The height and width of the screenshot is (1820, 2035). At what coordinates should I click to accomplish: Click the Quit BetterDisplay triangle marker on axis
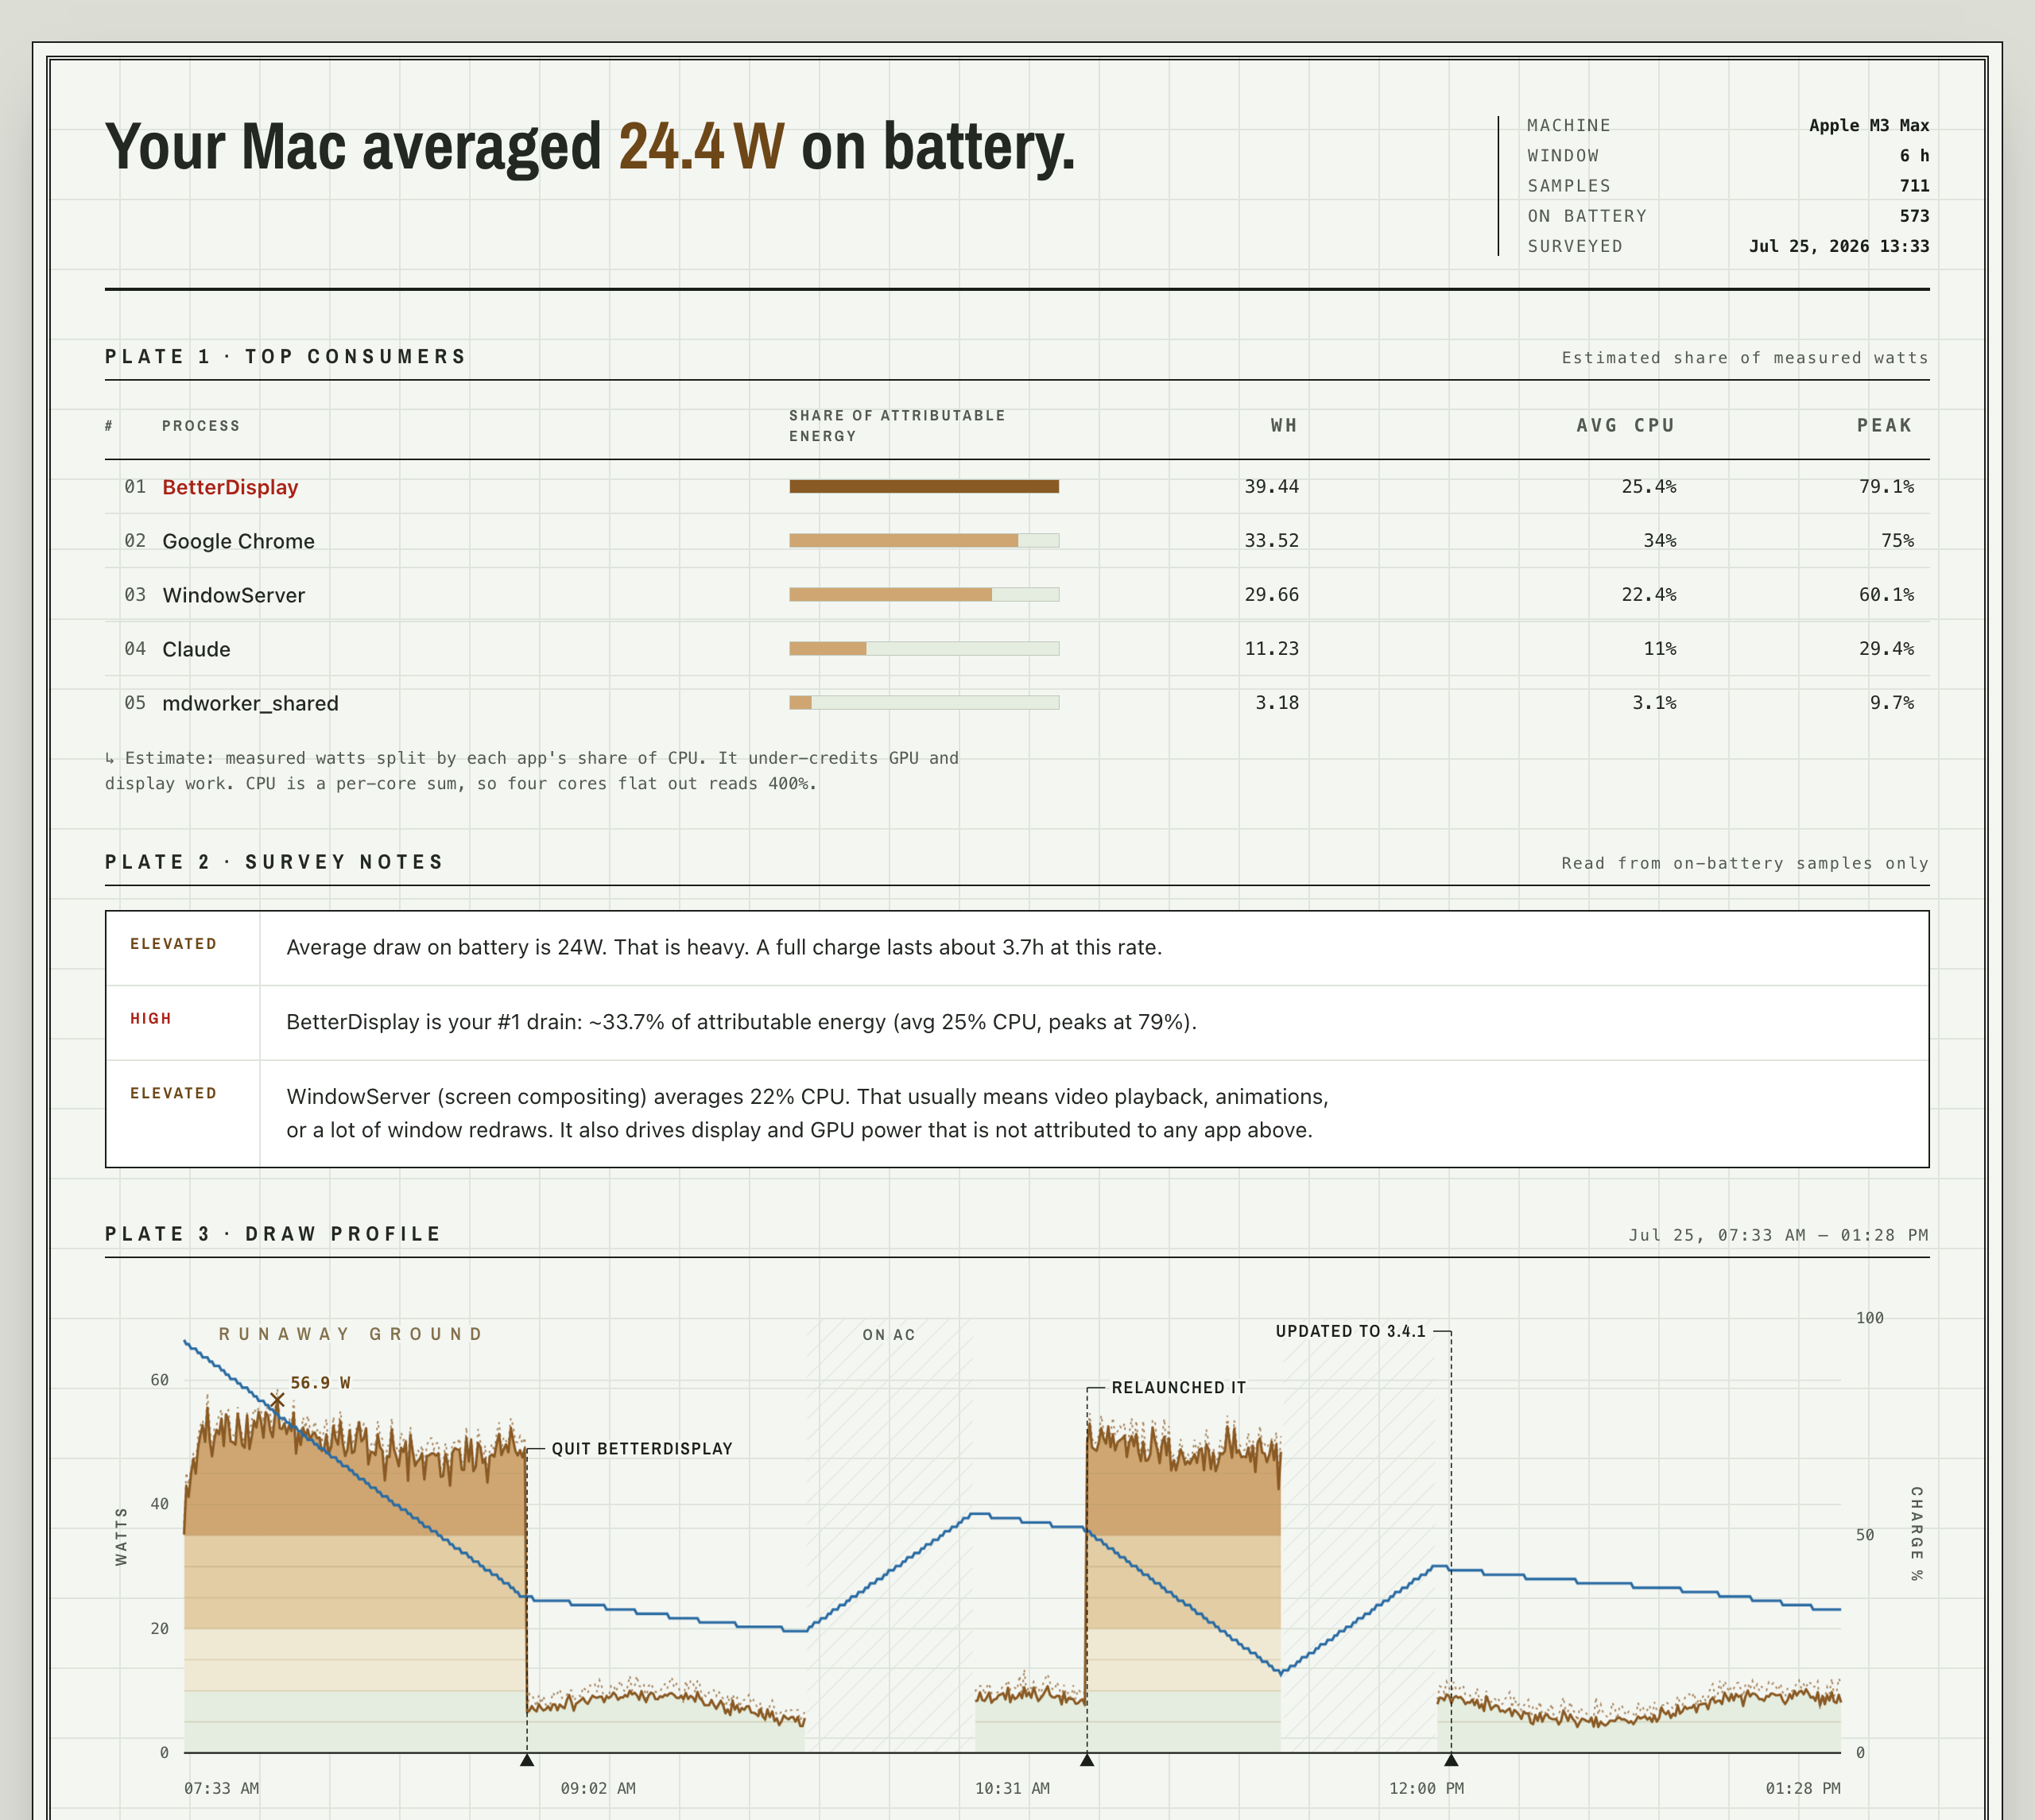527,1759
